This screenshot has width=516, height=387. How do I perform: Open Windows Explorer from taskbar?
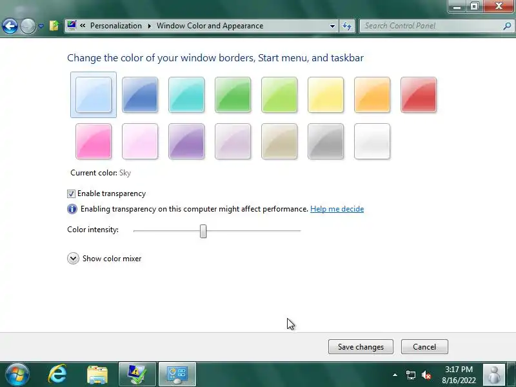97,375
